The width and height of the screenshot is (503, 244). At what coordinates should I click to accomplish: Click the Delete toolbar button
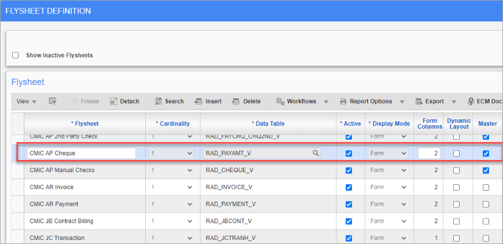point(247,101)
